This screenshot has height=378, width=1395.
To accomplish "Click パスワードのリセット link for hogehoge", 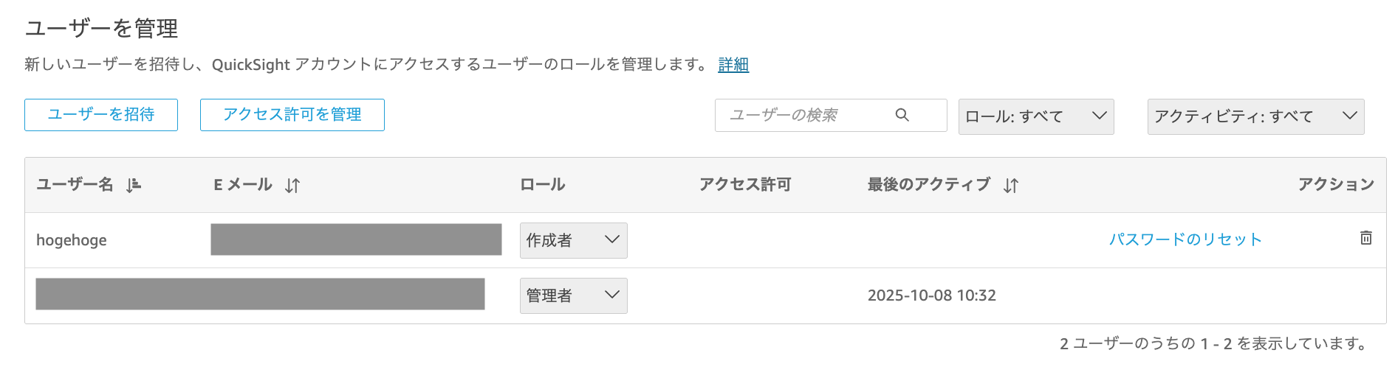I will point(1185,239).
